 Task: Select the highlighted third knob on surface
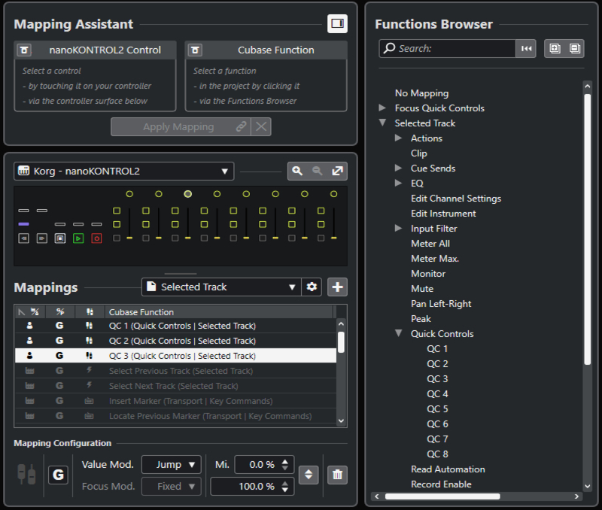tap(187, 194)
